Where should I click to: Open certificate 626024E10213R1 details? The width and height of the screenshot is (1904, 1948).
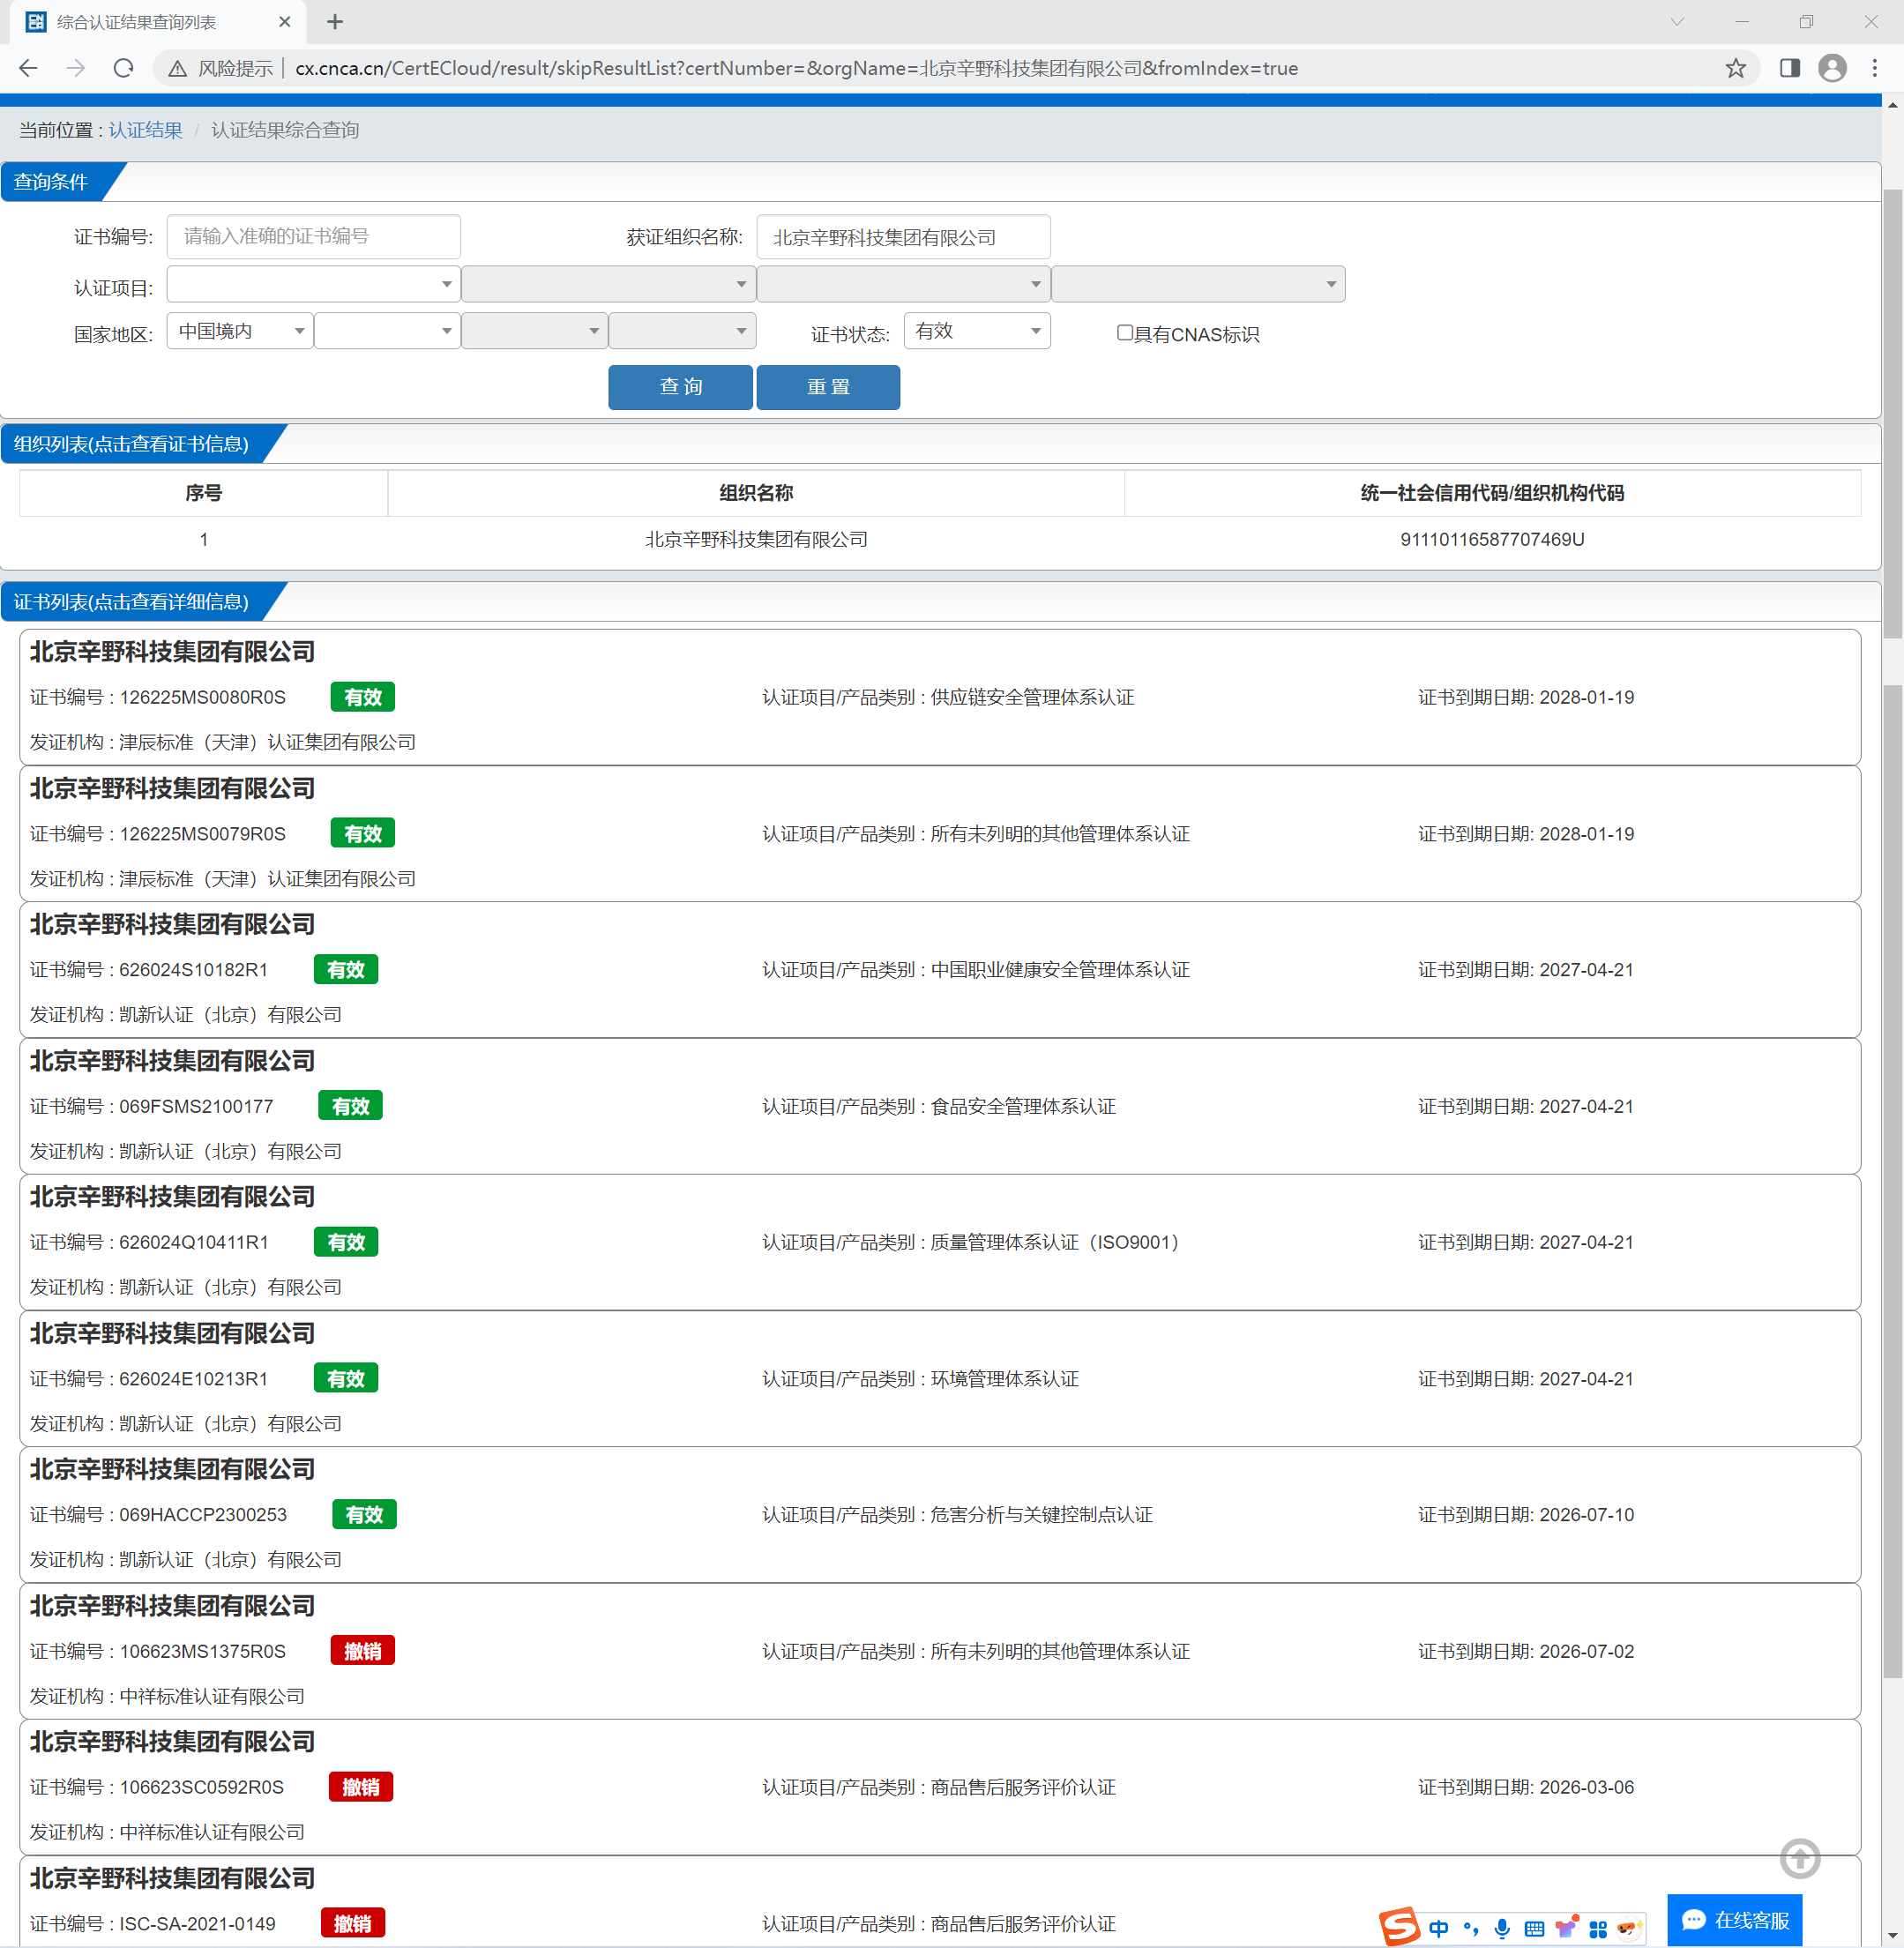pyautogui.click(x=939, y=1378)
